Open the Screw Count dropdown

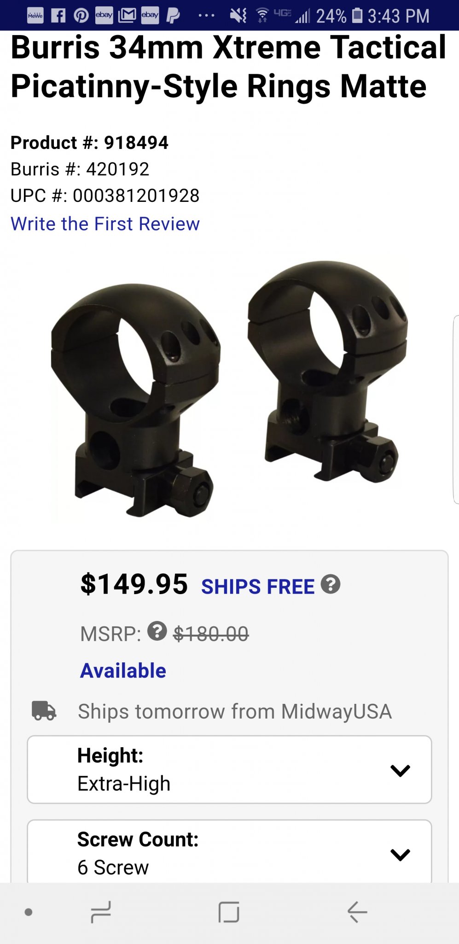[229, 851]
